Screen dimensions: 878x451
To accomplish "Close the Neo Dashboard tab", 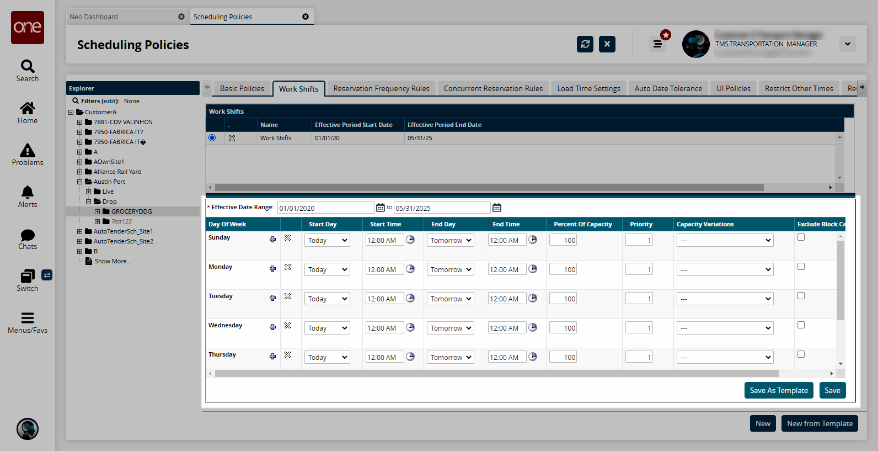I will (181, 17).
